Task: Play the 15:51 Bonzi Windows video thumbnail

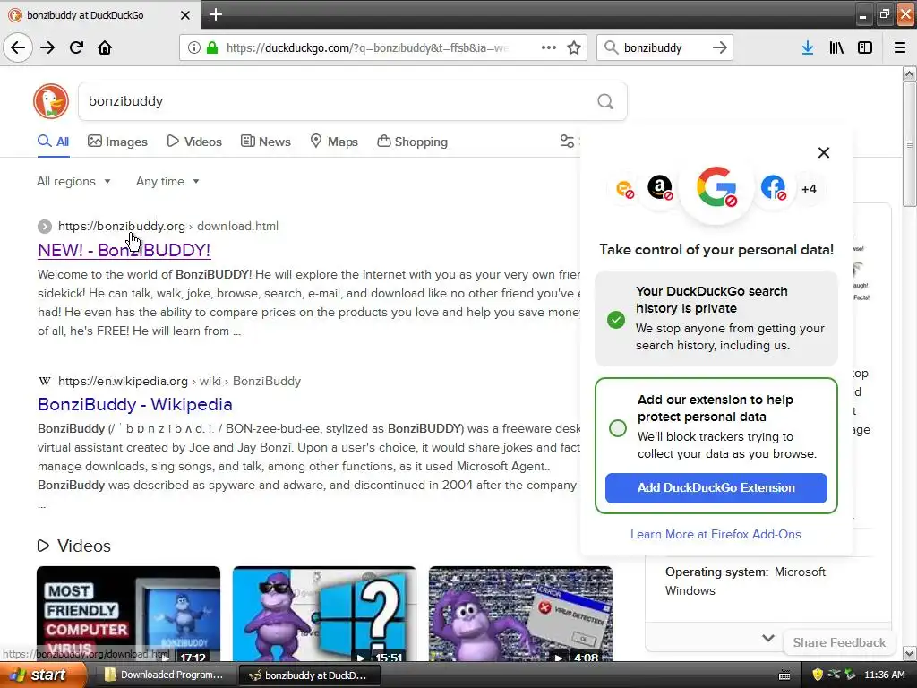Action: (x=324, y=614)
